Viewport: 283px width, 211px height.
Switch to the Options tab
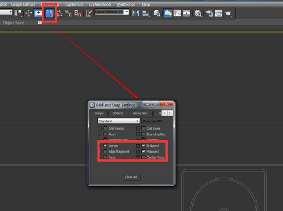pos(118,113)
